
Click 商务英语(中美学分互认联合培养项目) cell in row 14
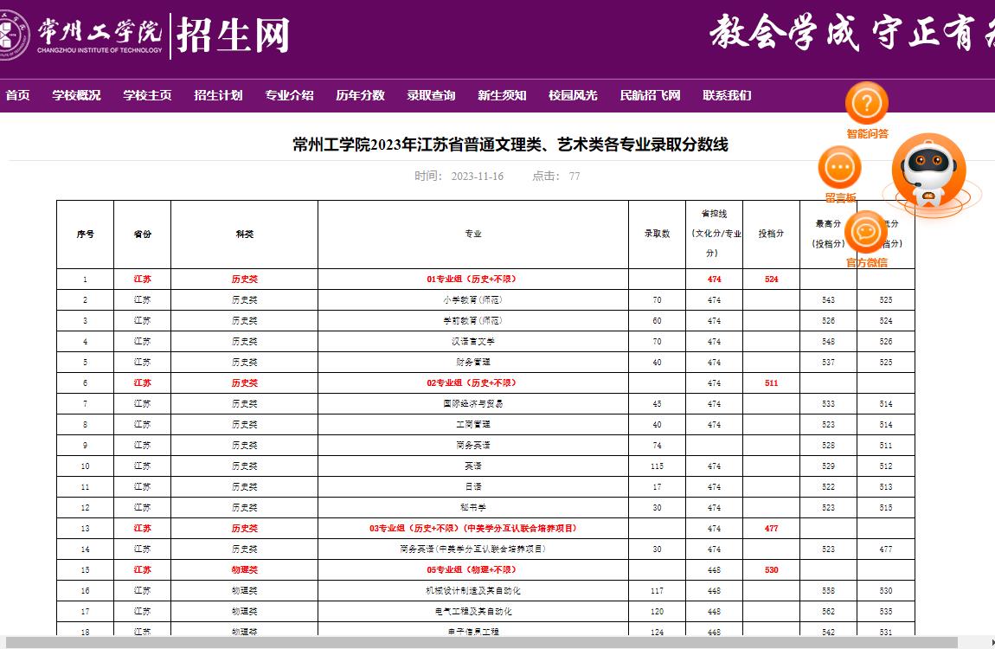[x=472, y=549]
